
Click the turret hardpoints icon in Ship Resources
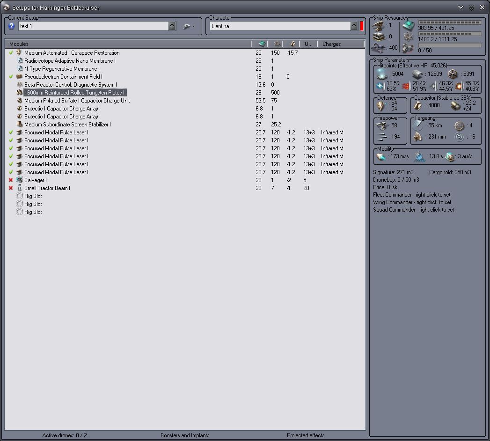point(379,26)
